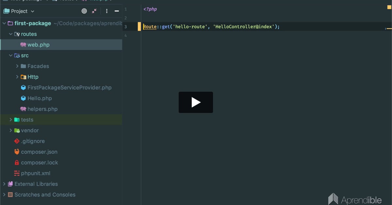This screenshot has height=205, width=392.
Task: Click the vendor folder icon
Action: [17, 131]
